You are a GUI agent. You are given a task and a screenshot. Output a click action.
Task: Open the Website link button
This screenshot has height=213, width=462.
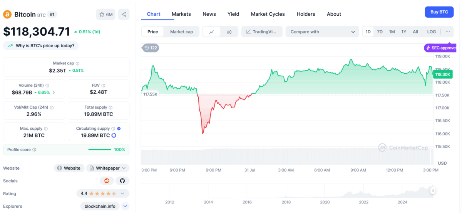tap(69, 168)
